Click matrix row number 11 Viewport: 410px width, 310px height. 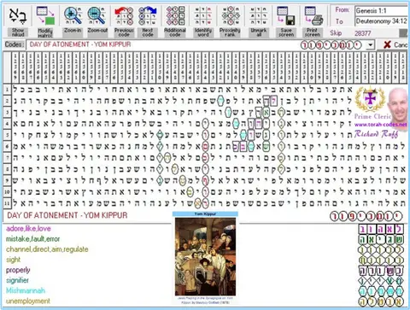click(x=7, y=203)
